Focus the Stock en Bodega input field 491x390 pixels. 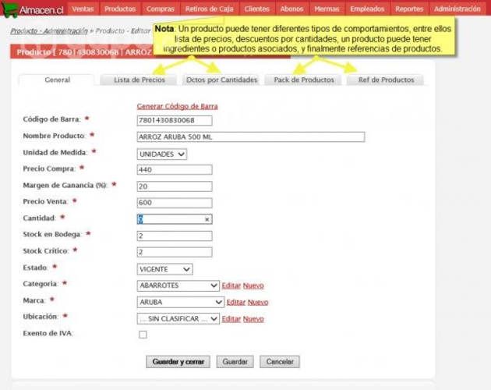(x=175, y=236)
